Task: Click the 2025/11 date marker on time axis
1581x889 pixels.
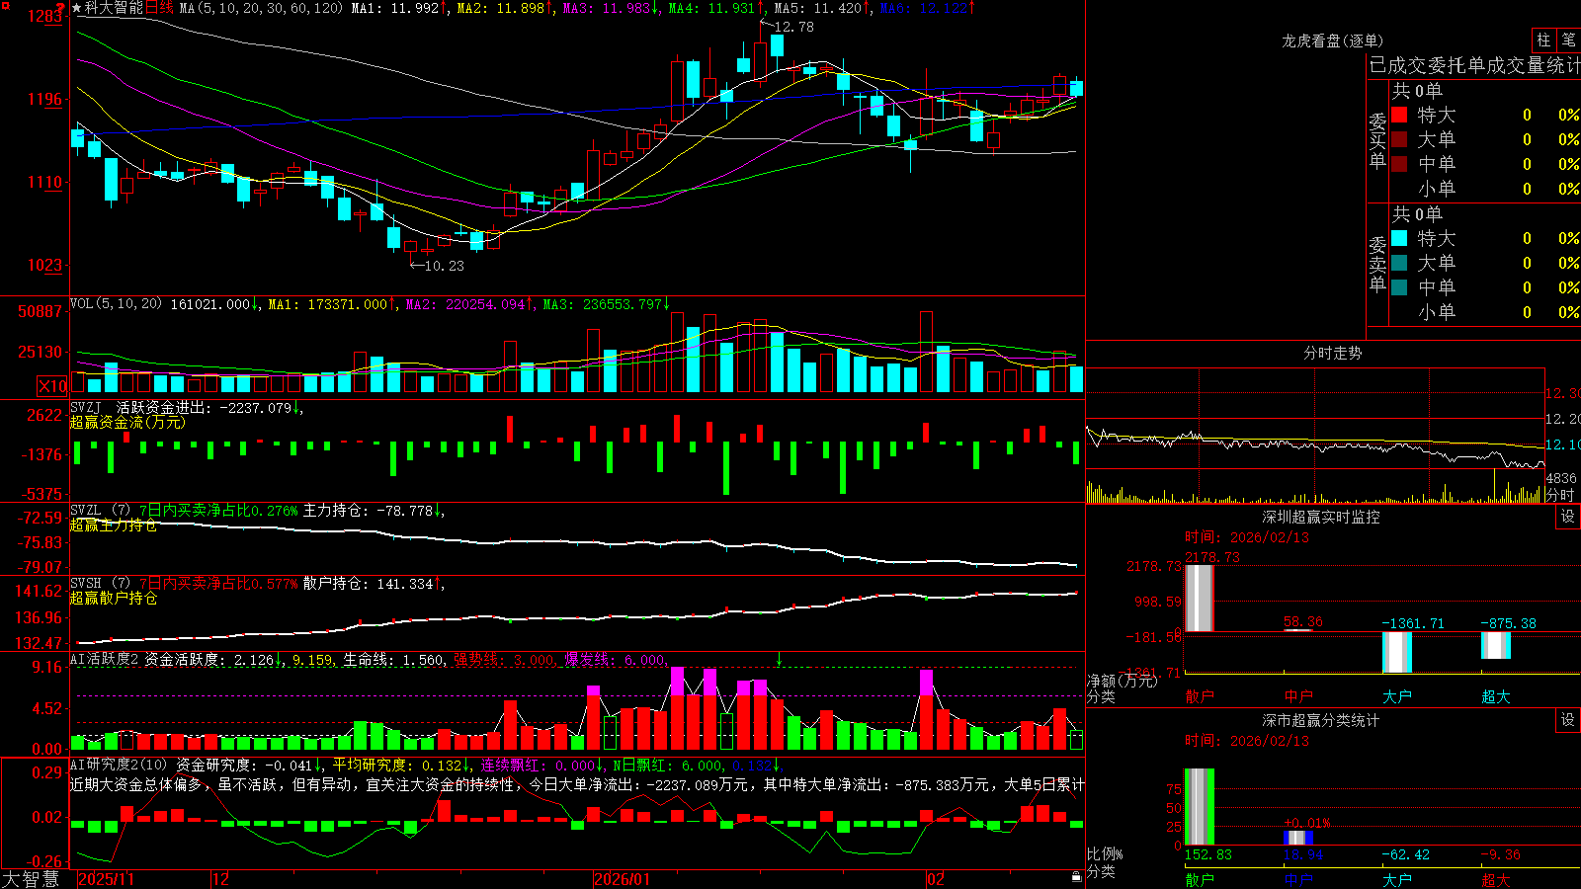Action: (107, 879)
